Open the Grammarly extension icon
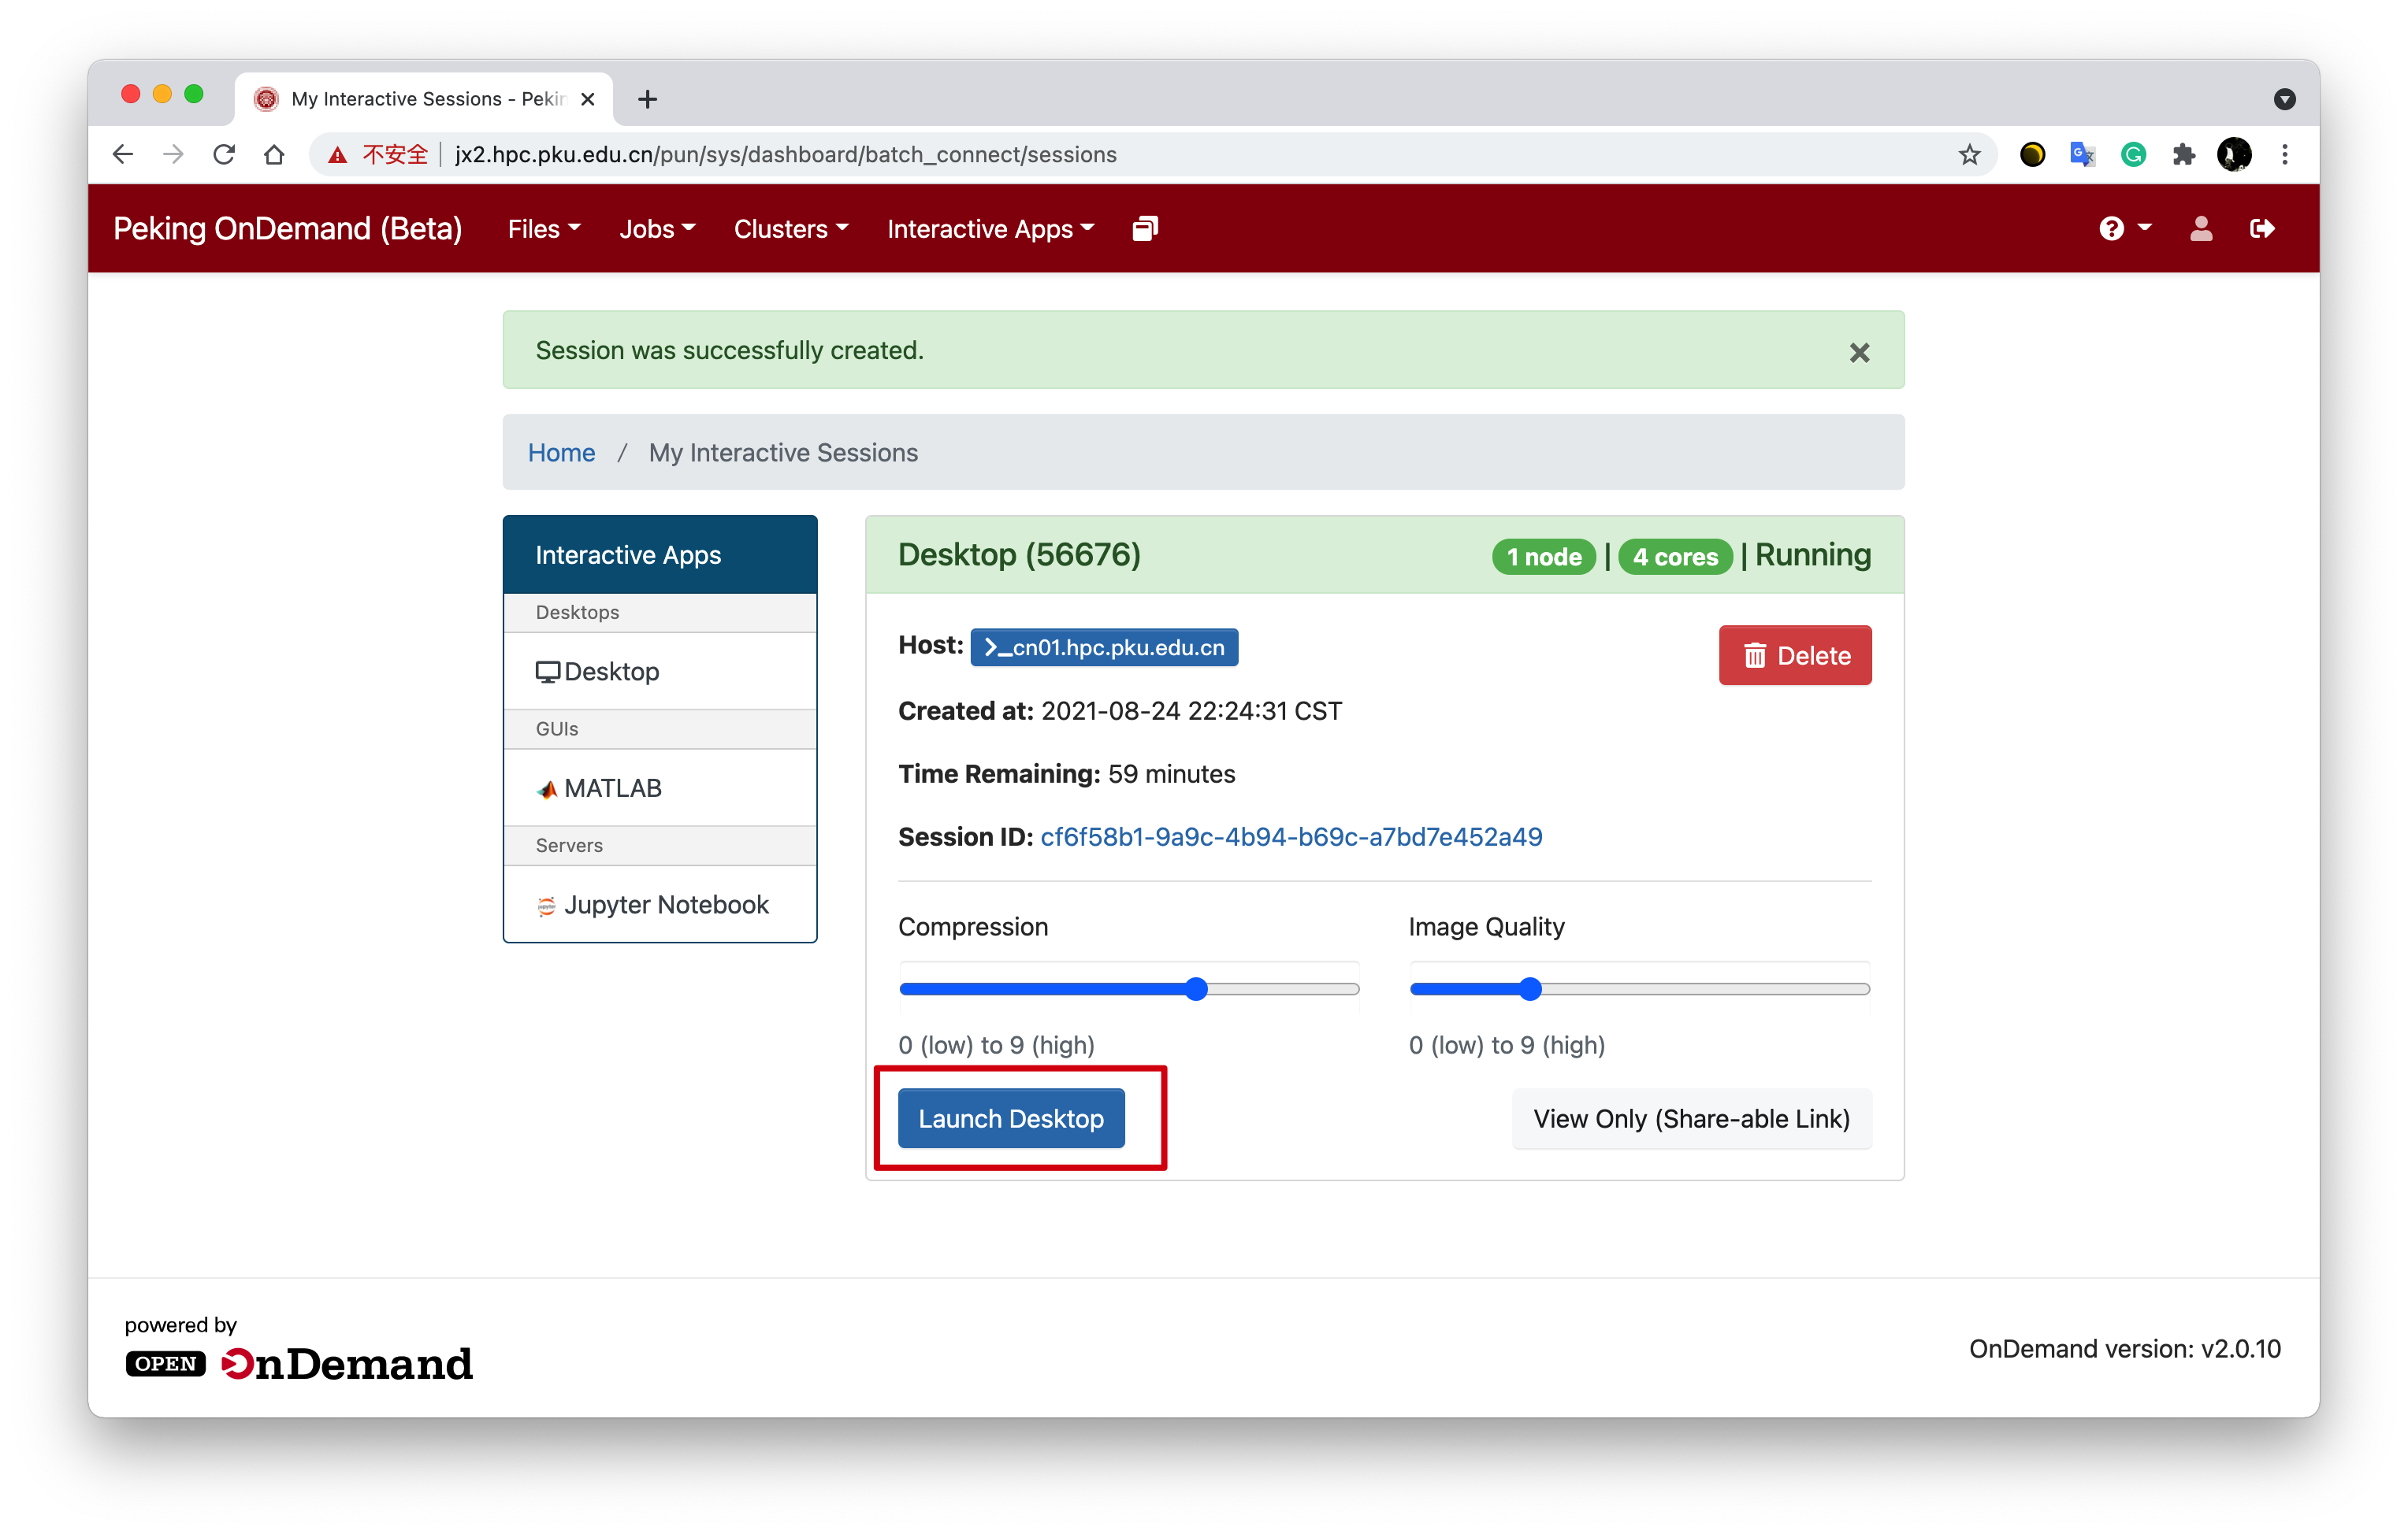 [x=2133, y=154]
